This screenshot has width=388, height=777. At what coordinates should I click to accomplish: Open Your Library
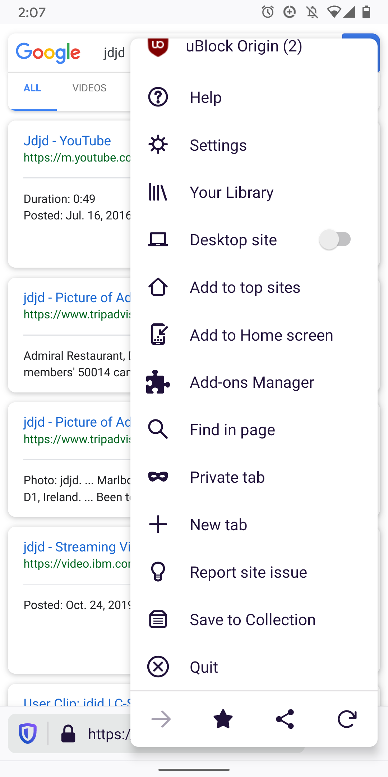click(254, 192)
